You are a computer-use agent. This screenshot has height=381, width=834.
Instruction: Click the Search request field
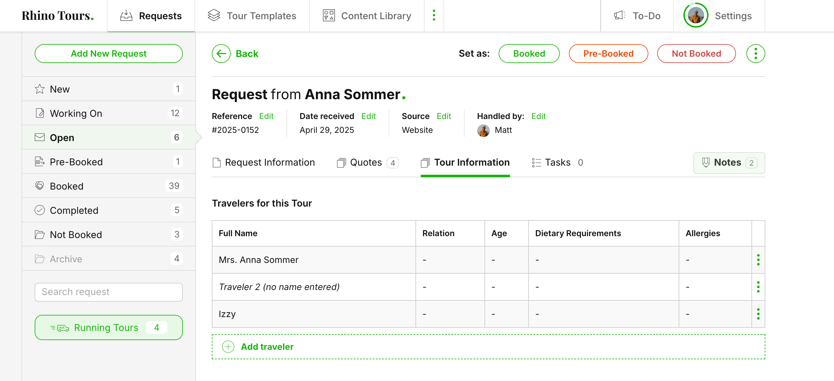[108, 292]
